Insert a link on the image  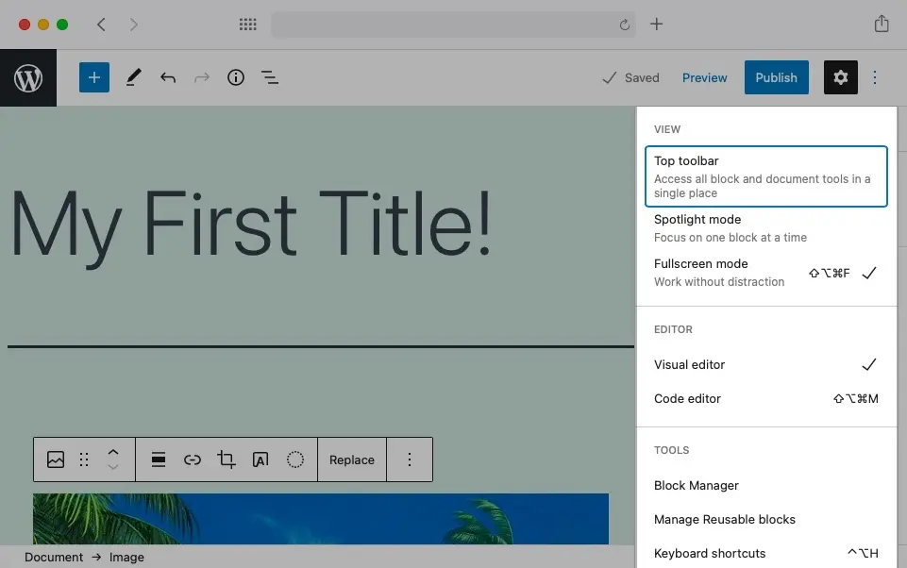coord(193,459)
